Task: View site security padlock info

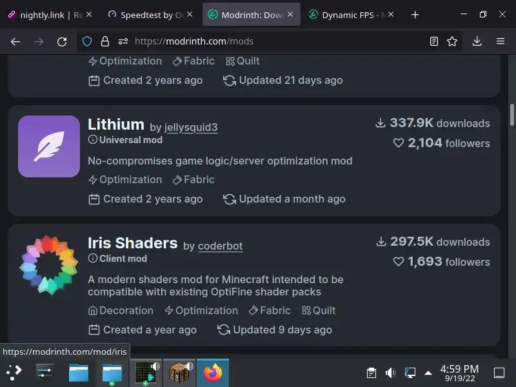Action: (x=105, y=41)
